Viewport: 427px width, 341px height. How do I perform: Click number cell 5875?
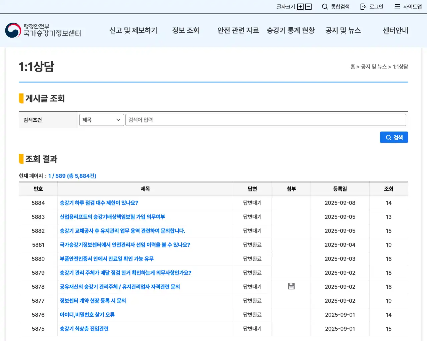[x=38, y=329]
